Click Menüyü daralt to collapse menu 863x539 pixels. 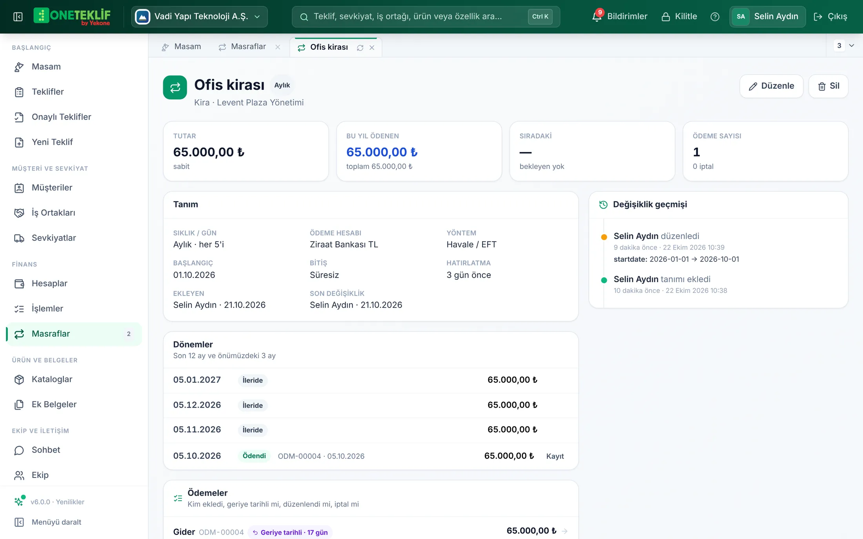[x=48, y=522]
